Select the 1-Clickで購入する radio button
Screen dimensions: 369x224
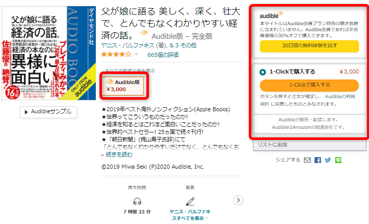pos(262,72)
